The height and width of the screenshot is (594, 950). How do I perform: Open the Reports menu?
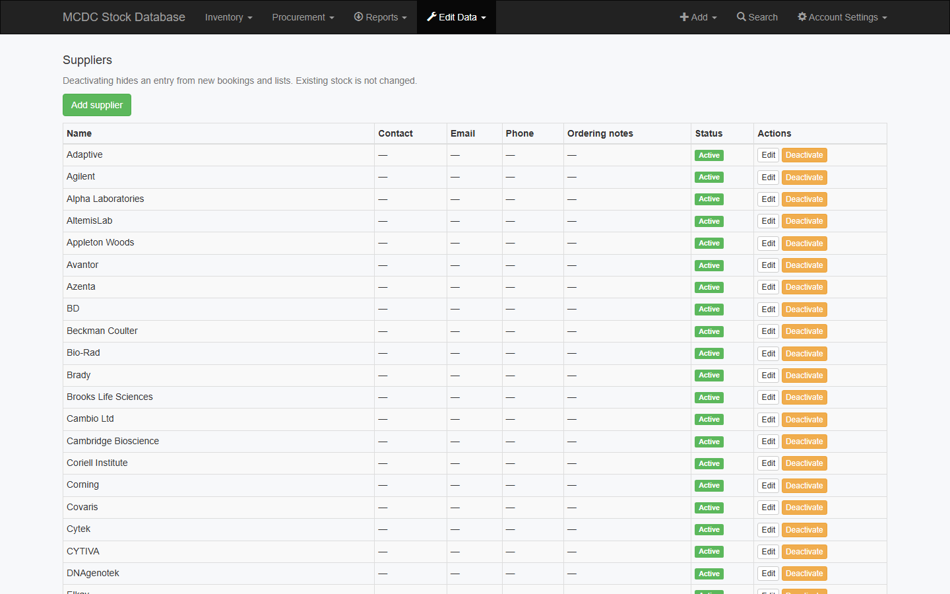click(380, 17)
